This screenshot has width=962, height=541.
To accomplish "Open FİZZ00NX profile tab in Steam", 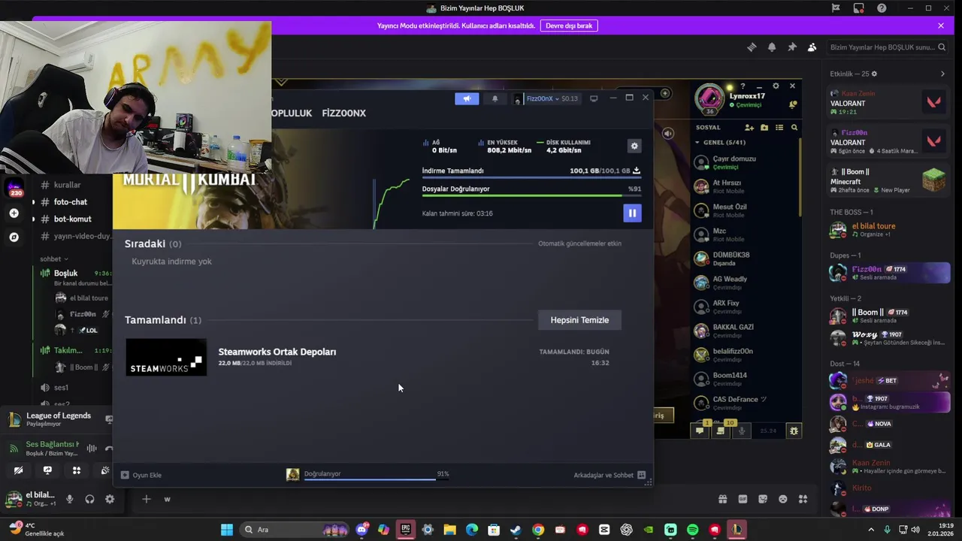I will 343,113.
